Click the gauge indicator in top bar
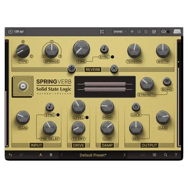 pyautogui.click(x=165, y=32)
